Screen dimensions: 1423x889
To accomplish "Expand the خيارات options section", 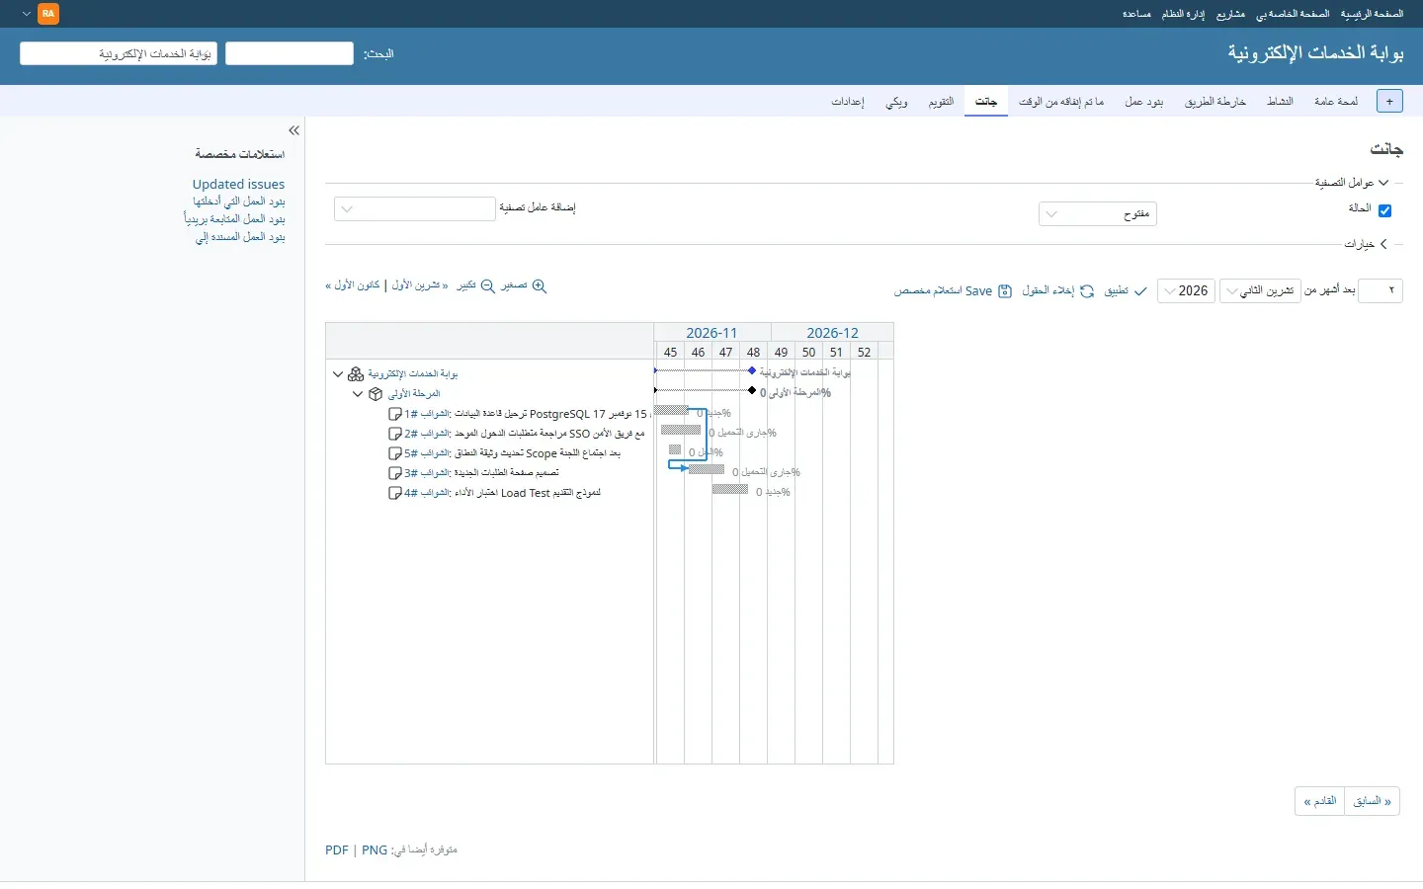I will click(1366, 244).
